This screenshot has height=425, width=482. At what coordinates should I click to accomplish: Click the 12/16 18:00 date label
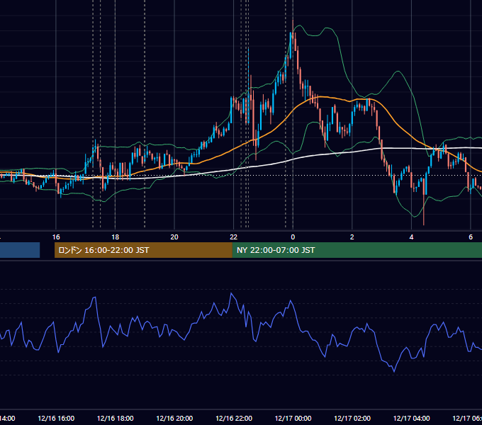[116, 418]
